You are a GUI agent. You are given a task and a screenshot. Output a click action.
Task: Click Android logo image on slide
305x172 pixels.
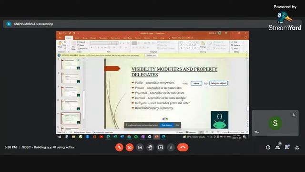[x=219, y=120]
